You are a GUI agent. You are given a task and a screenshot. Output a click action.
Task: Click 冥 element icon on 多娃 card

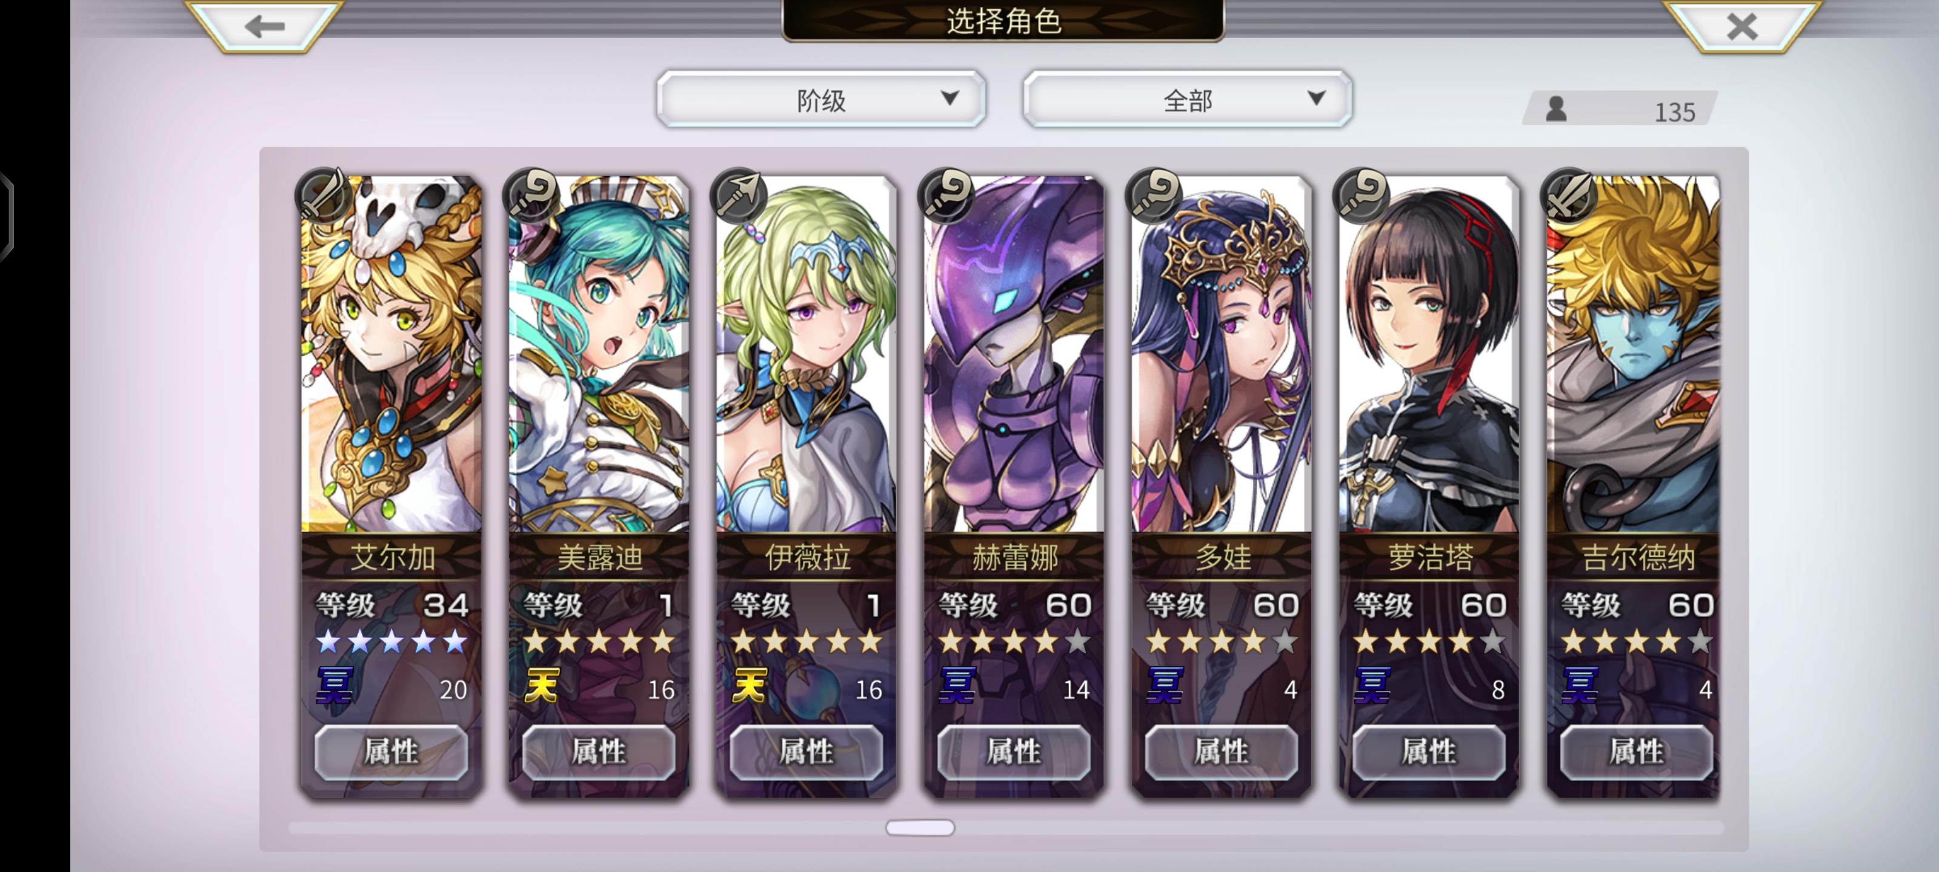(1163, 685)
